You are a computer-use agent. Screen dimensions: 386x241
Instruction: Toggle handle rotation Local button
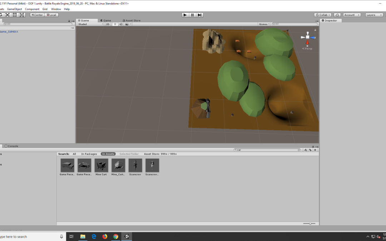point(51,15)
